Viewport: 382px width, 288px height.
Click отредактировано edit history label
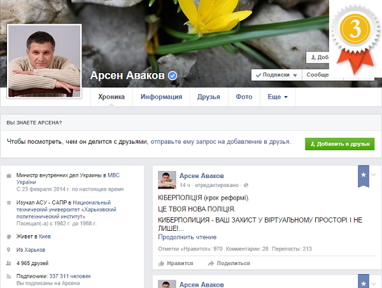[x=216, y=185]
